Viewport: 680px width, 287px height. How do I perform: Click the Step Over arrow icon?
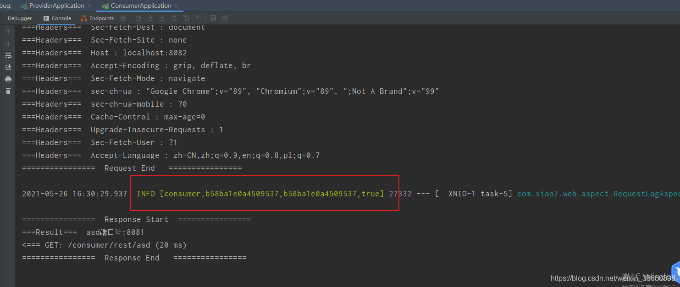click(150, 18)
